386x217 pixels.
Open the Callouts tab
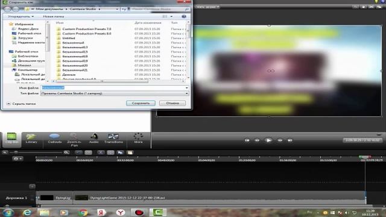click(x=54, y=139)
